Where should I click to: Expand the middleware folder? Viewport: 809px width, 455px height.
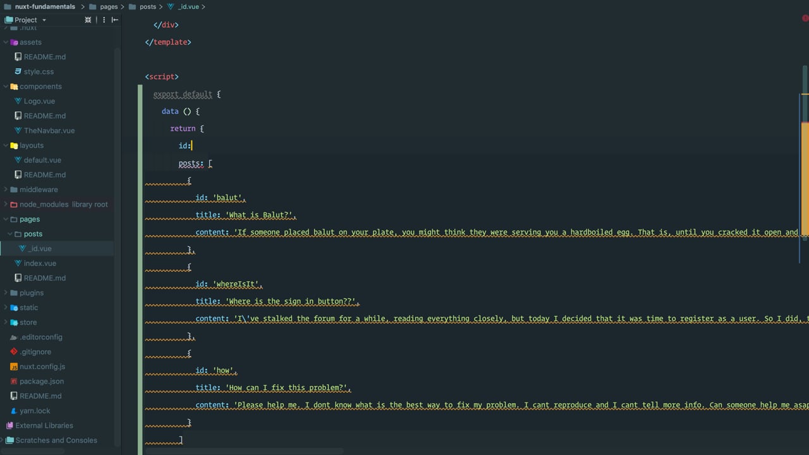point(6,190)
